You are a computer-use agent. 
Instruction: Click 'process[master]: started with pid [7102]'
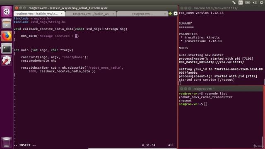pos(216,59)
